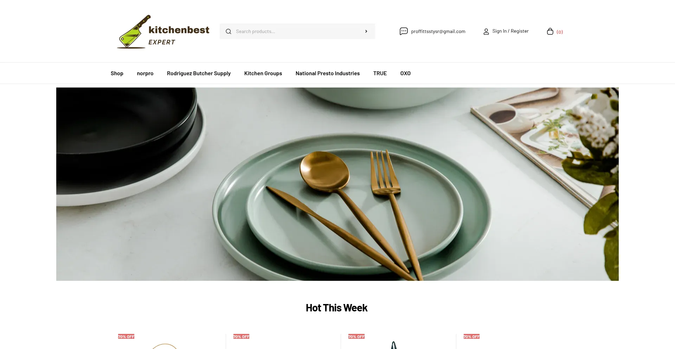Open Rodriguez Butcher Supply category
This screenshot has width=675, height=349.
tap(199, 73)
